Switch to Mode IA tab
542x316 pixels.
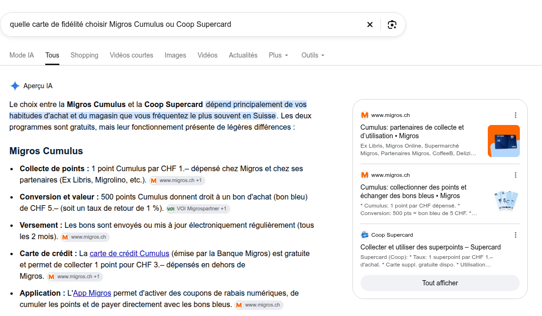pyautogui.click(x=22, y=55)
